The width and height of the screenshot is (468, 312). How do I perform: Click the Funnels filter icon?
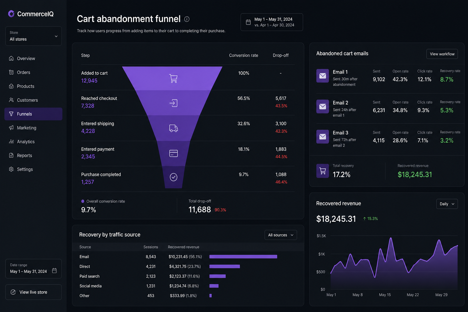pos(11,114)
